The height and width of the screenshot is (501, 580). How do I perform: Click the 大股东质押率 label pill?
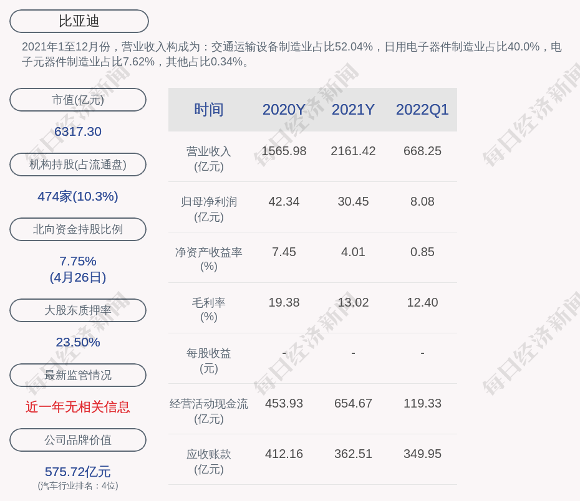[78, 310]
